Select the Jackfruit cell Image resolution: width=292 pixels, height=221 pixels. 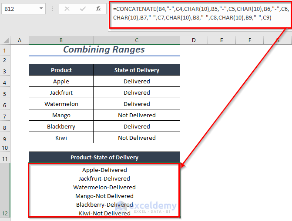(x=61, y=92)
